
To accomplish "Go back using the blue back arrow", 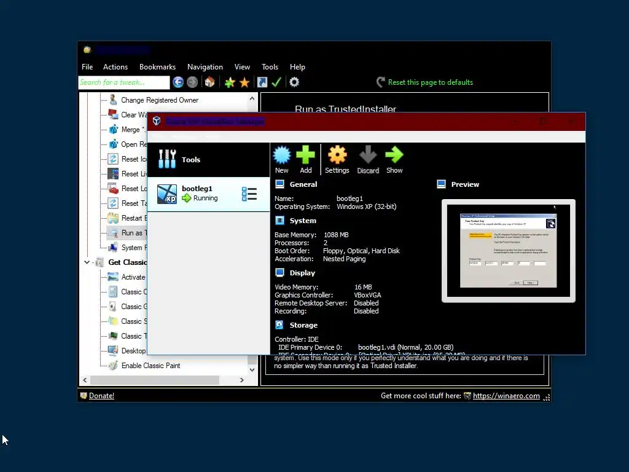I will pyautogui.click(x=178, y=82).
